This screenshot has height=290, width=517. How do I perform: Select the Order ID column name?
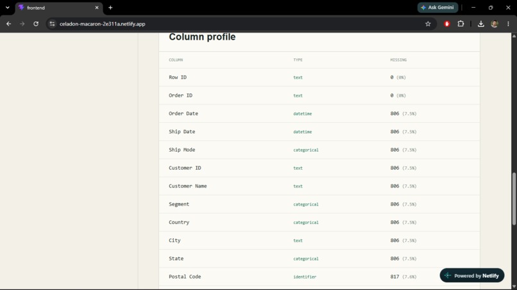click(180, 95)
